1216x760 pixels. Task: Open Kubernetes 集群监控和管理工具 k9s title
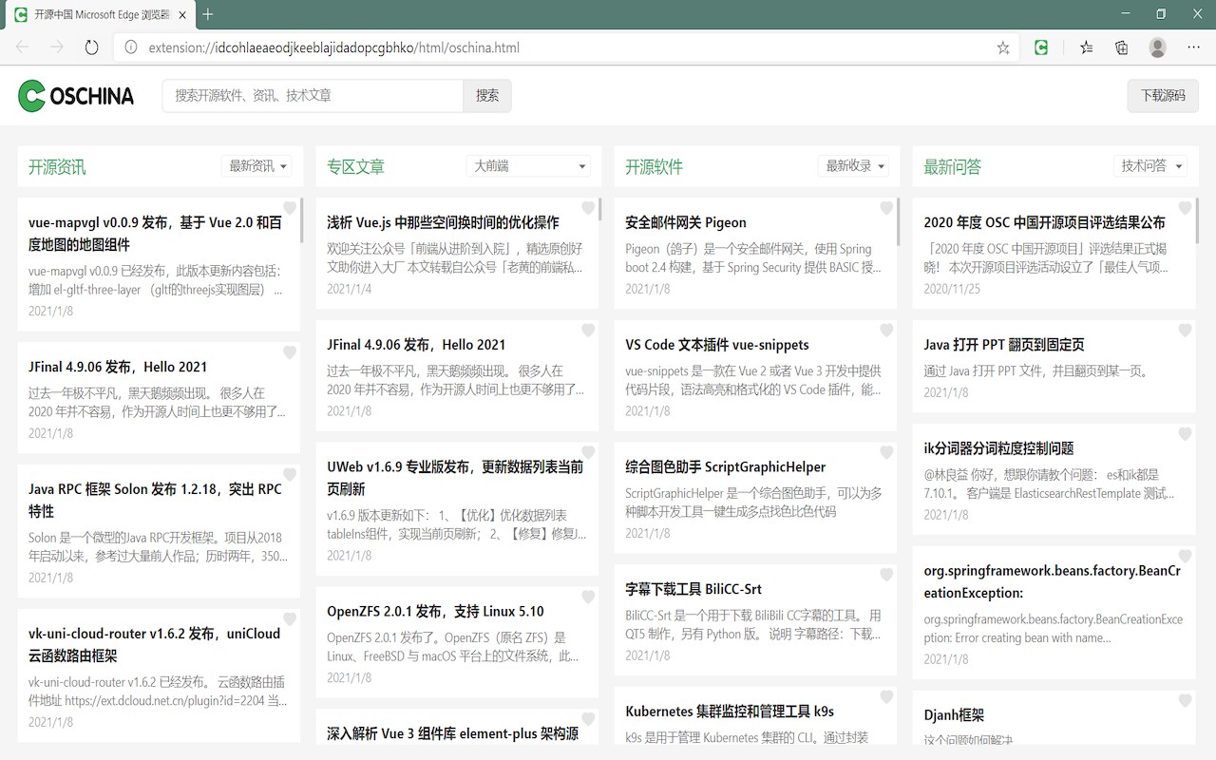pyautogui.click(x=730, y=712)
